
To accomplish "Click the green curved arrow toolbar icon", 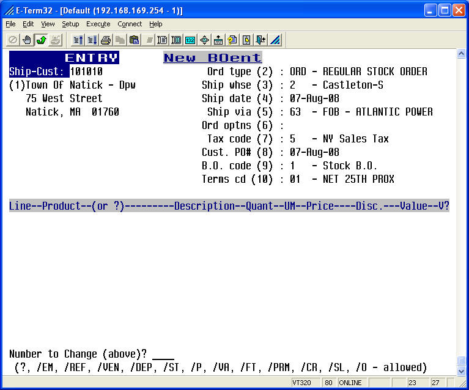I will tap(41, 40).
